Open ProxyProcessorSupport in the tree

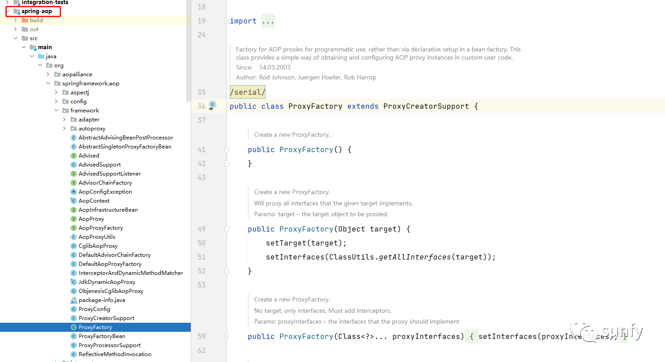(x=109, y=345)
